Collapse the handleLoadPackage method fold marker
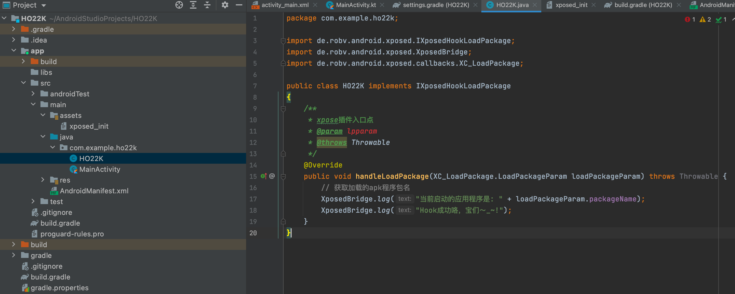Image resolution: width=735 pixels, height=294 pixels. pos(283,176)
